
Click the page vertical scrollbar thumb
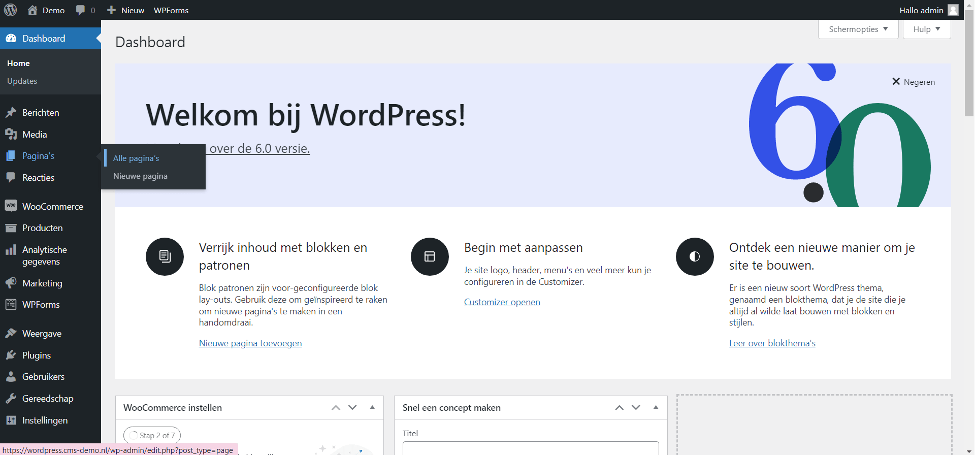point(969,63)
